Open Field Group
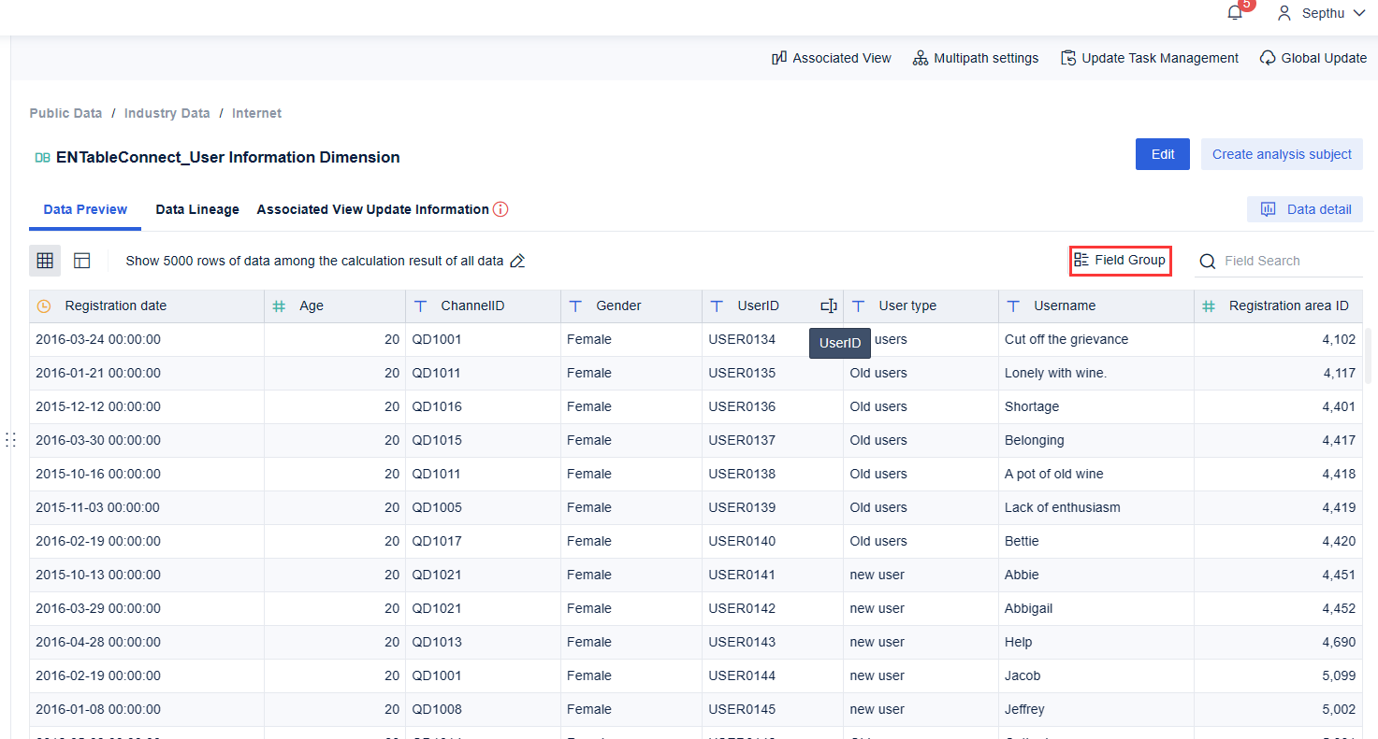 point(1121,260)
